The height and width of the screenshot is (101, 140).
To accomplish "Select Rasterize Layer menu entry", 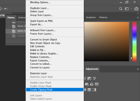I will pyautogui.click(x=55, y=73).
